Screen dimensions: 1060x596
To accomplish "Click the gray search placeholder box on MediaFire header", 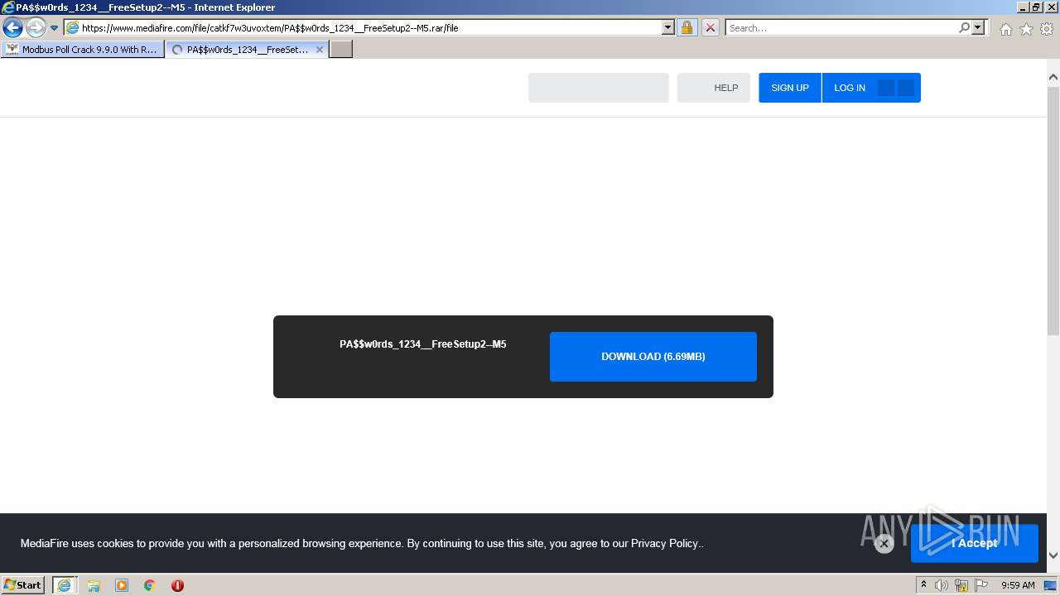I will pyautogui.click(x=599, y=88).
